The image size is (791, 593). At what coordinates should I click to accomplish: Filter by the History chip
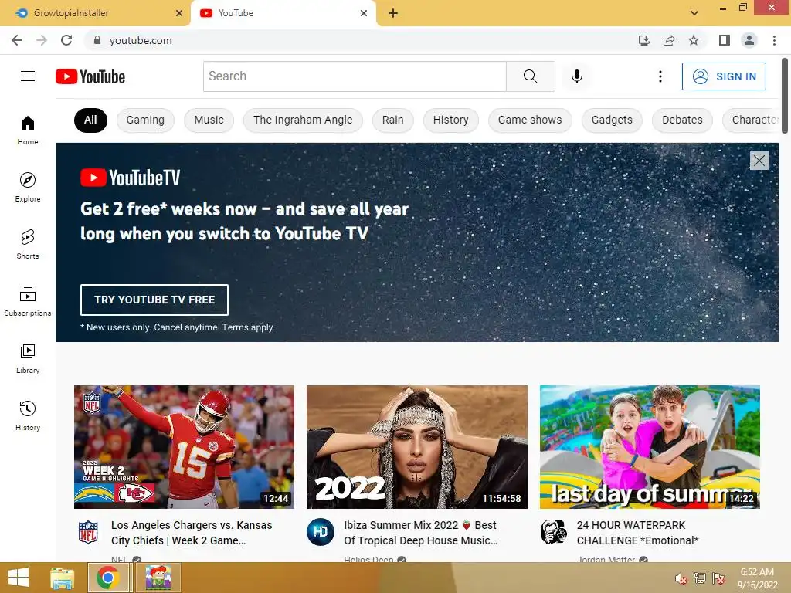coord(450,120)
